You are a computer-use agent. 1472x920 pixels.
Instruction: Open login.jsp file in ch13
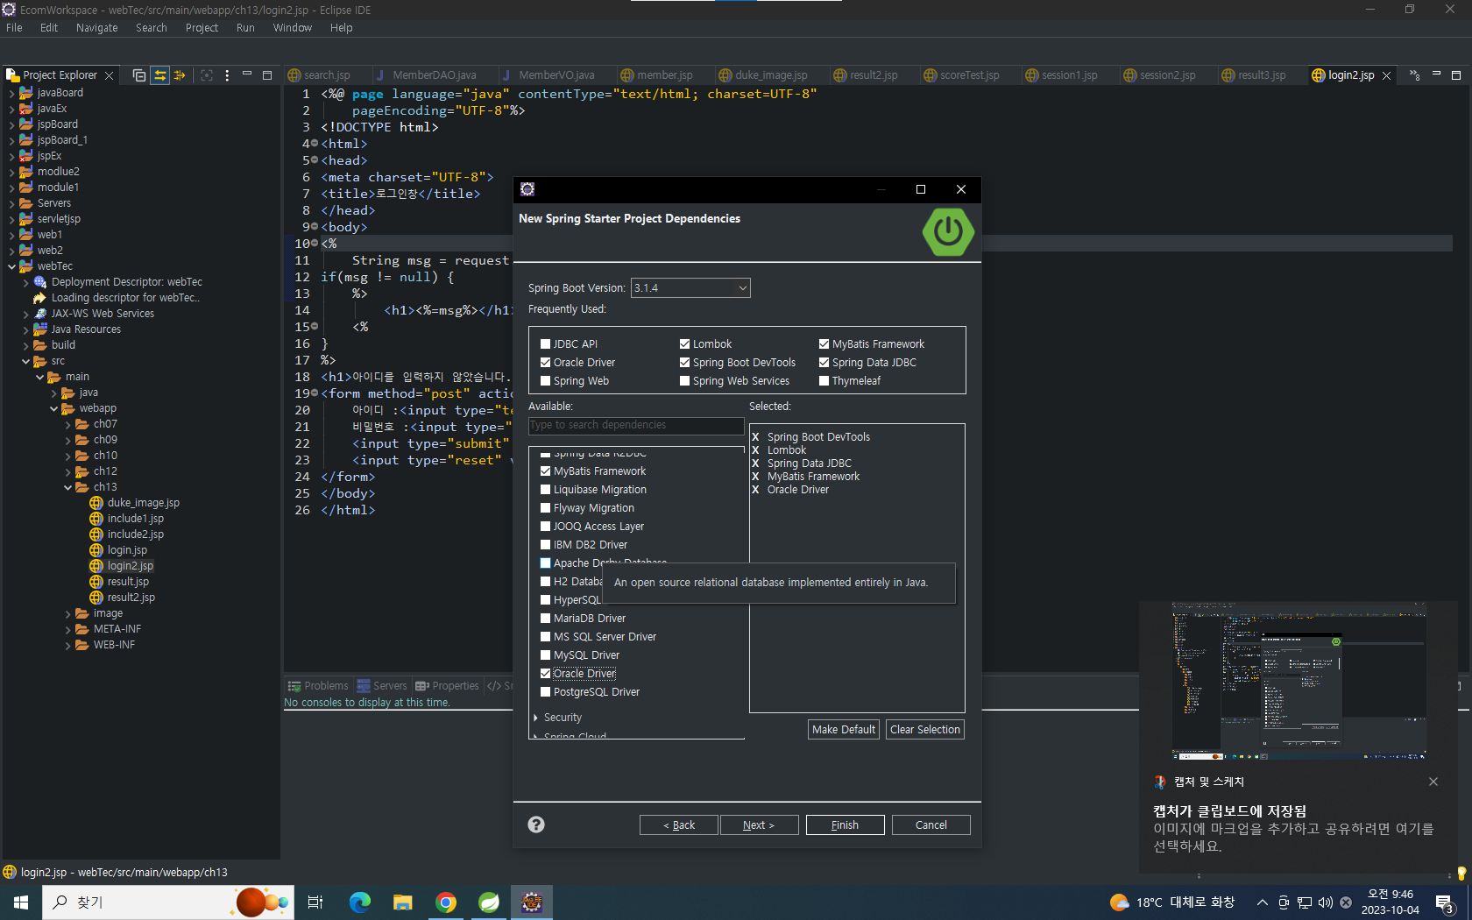point(127,550)
